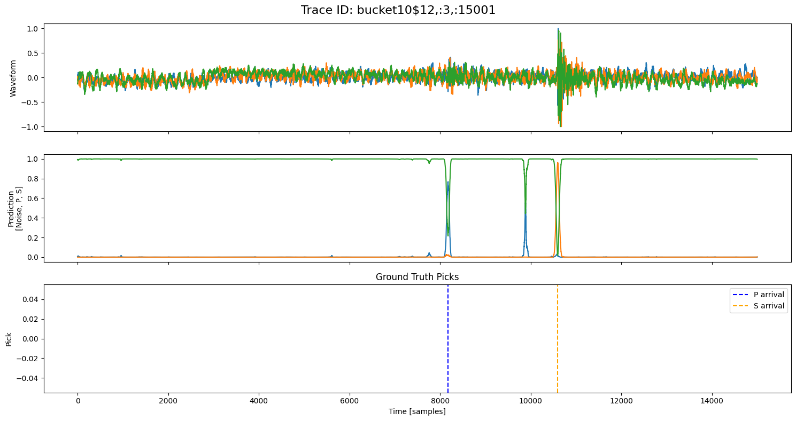This screenshot has width=796, height=421.
Task: Click the Ground Truth Picks subplot title
Action: (417, 277)
